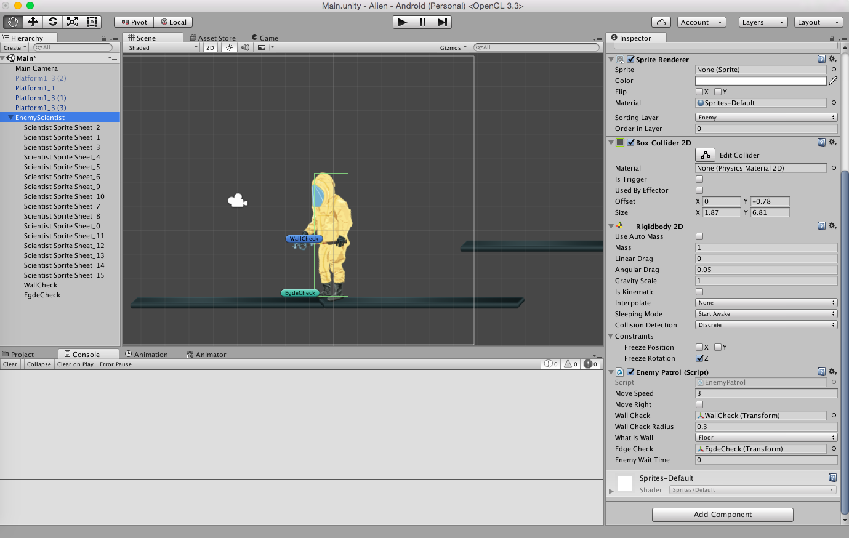This screenshot has width=849, height=538.
Task: Open Interpolate dropdown
Action: point(767,303)
